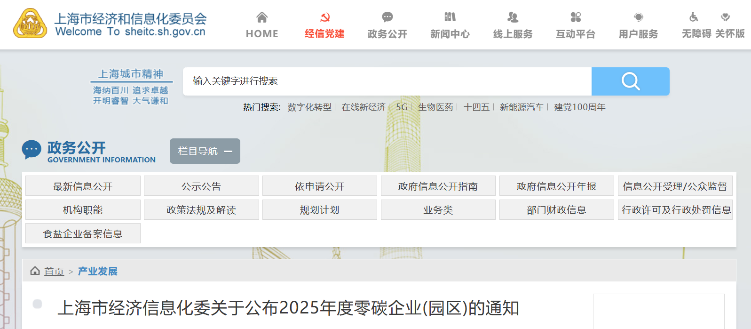The image size is (751, 329).
Task: Click the 用户服务 icon
Action: 638,17
